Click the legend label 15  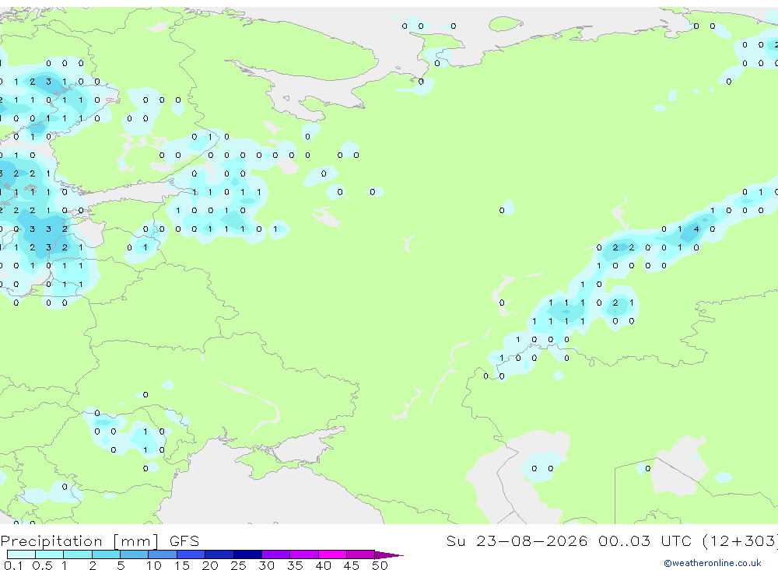pyautogui.click(x=182, y=565)
